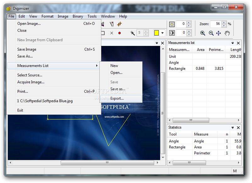252x183 pixels.
Task: Click the contrast value field
Action: coord(182,33)
